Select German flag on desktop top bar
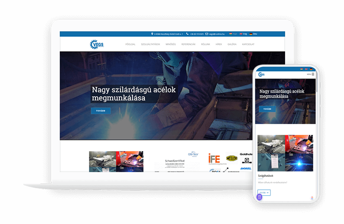This screenshot has height=224, width=344. tap(251, 33)
